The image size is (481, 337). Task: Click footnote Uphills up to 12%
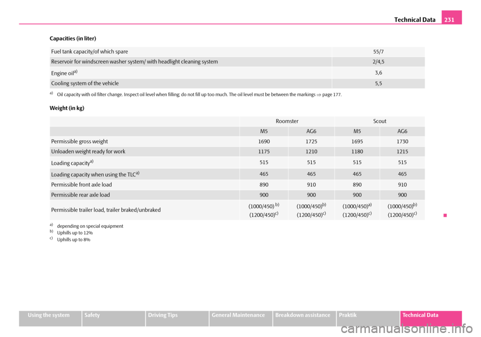[75, 233]
